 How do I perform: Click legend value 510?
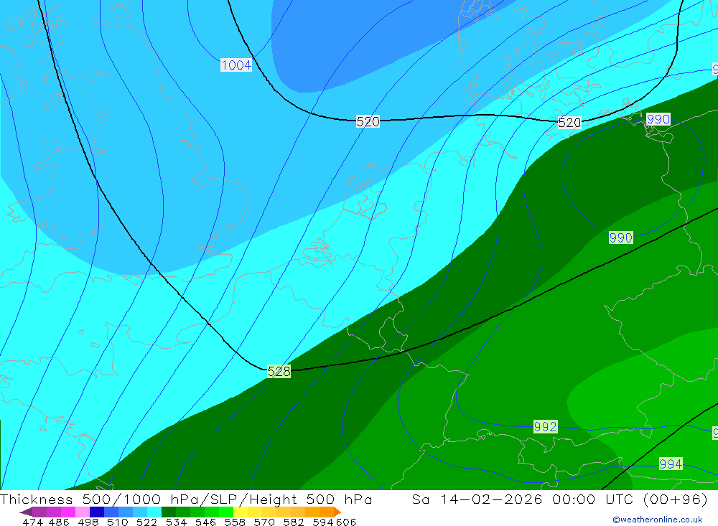[x=117, y=522]
